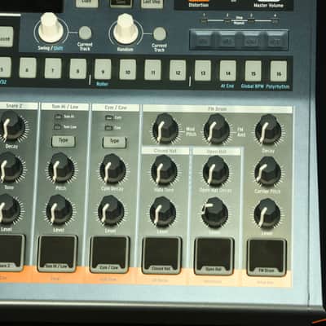Image resolution: width=326 pixels, height=326 pixels.
Task: Turn the FM Drum FM Amt knob
Action: tap(217, 130)
